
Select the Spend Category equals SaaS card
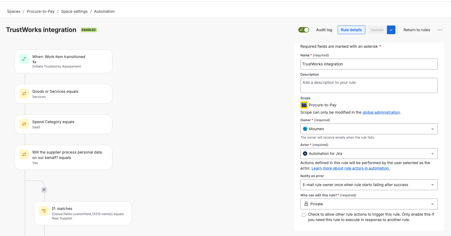point(63,124)
